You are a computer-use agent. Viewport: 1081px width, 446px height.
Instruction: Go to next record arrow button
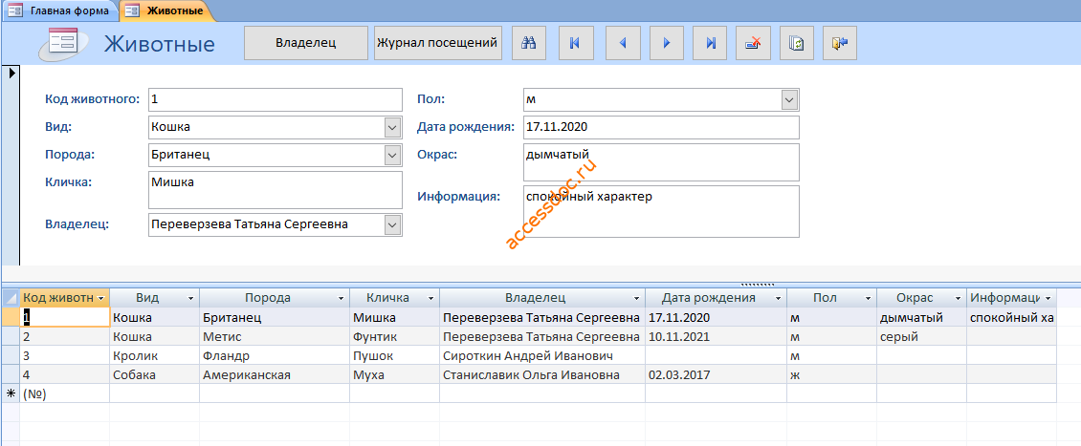[667, 43]
